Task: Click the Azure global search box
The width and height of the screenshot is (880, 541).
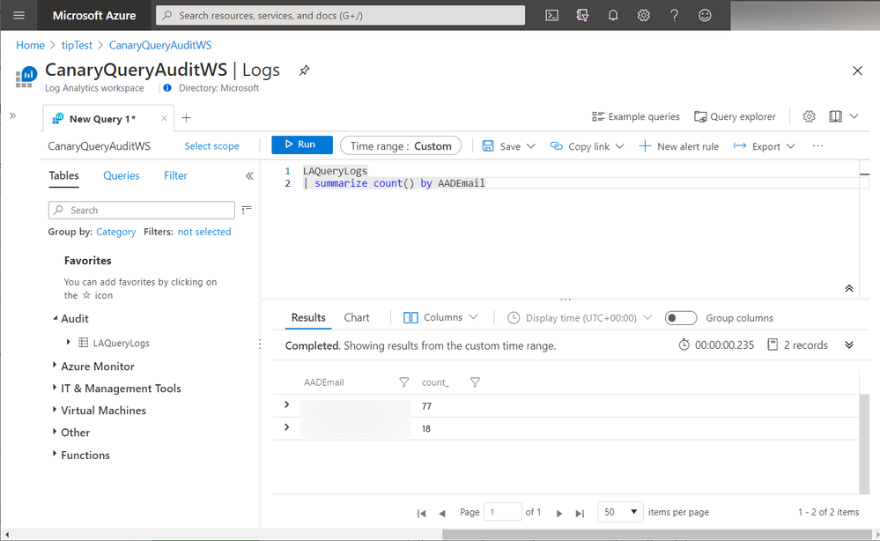Action: tap(340, 15)
